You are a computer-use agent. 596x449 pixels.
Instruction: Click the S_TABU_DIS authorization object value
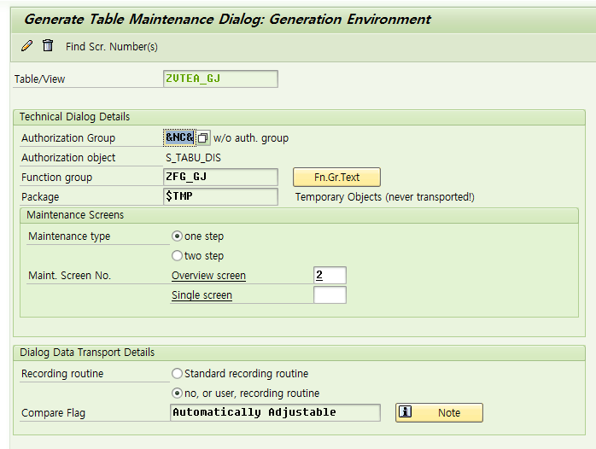193,158
